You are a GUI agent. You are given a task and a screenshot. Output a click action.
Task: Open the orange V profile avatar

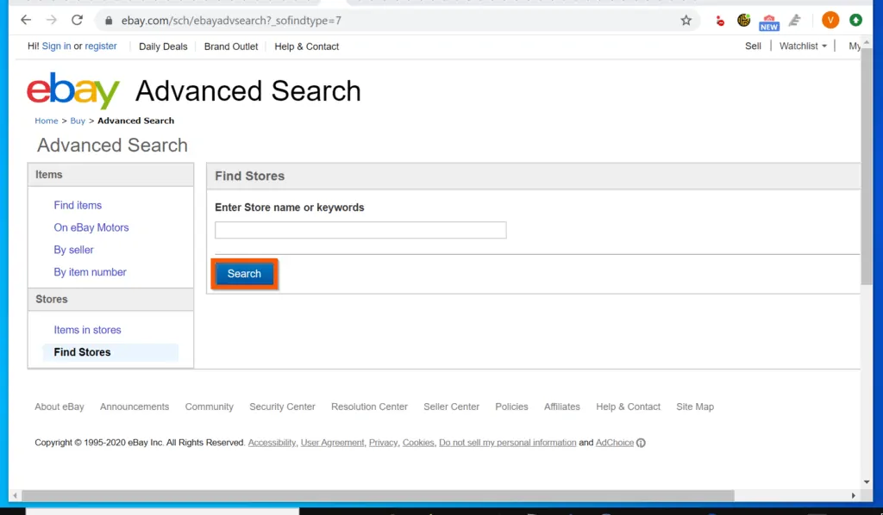click(830, 21)
